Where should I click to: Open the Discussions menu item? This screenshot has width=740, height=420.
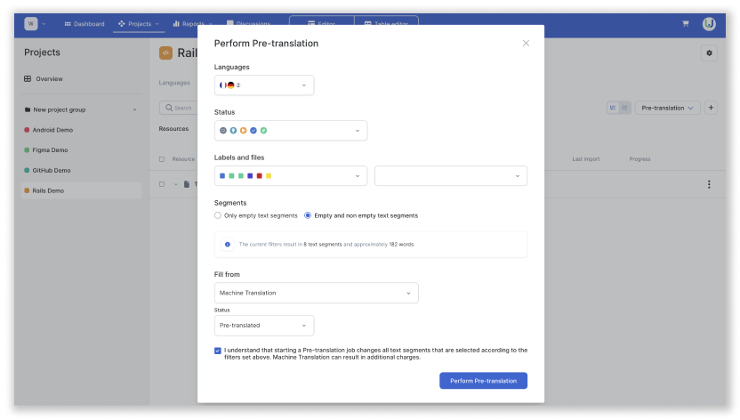(x=249, y=24)
